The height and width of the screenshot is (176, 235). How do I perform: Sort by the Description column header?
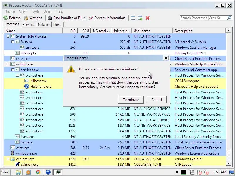click(199, 31)
